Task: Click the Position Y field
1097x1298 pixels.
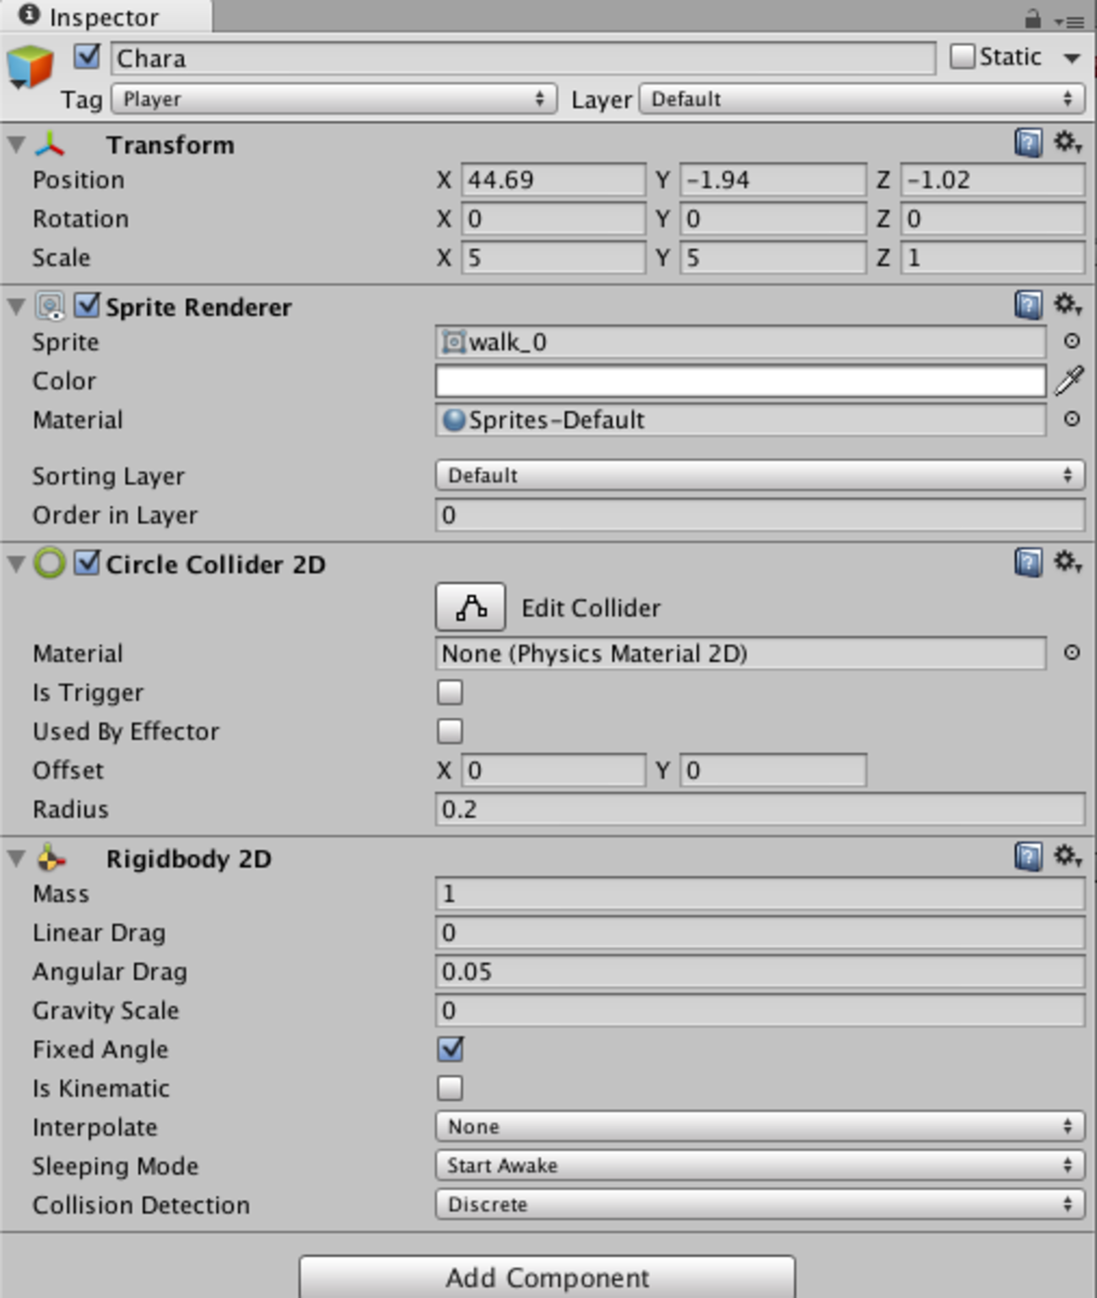Action: point(773,180)
